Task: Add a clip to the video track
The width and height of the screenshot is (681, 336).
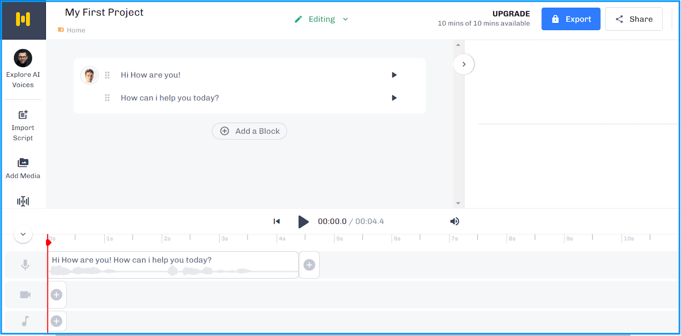Action: [x=57, y=295]
